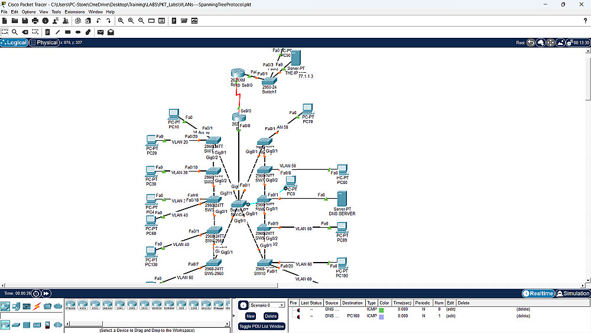
Task: Click the Fast Forward Time button
Action: click(x=46, y=293)
